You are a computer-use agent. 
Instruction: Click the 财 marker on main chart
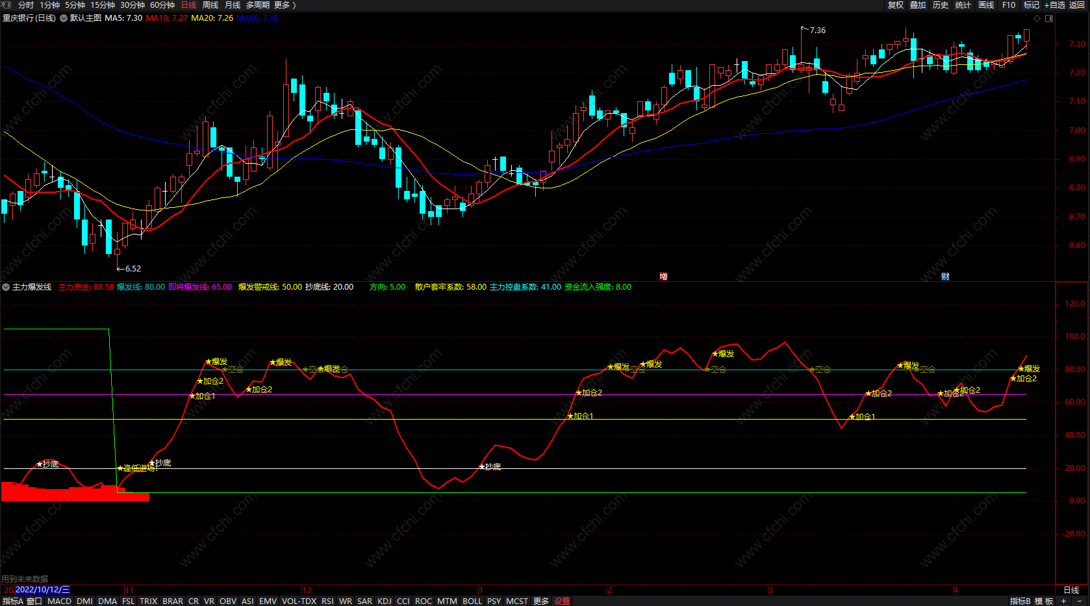945,277
